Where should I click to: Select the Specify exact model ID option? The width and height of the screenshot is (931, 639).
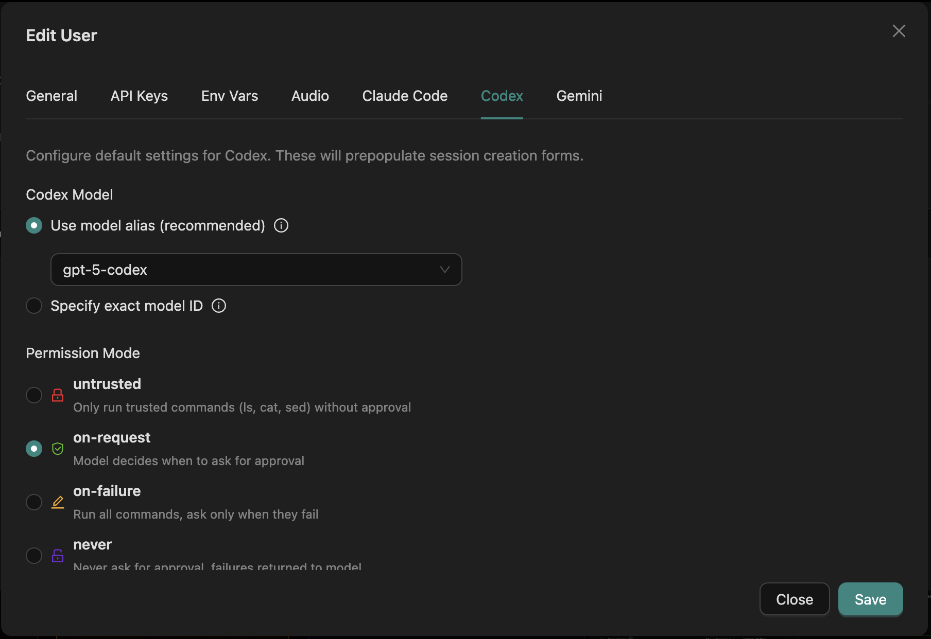pos(34,306)
